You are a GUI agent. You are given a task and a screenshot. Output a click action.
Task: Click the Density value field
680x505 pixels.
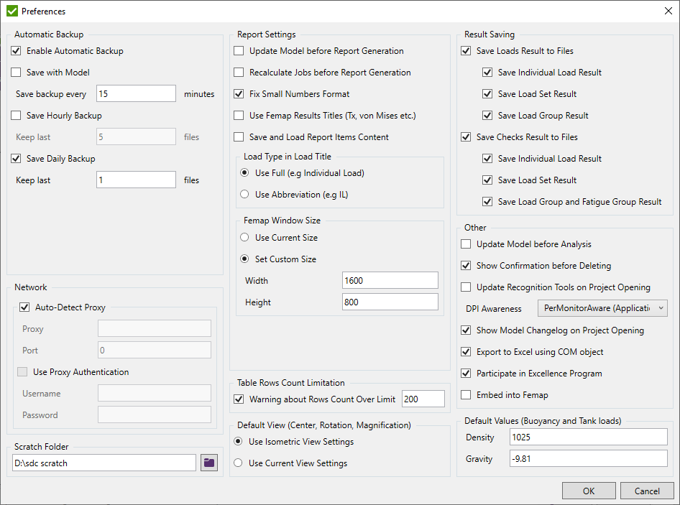click(588, 437)
